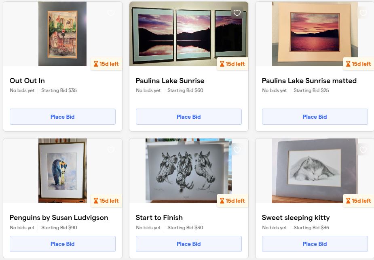Place Bid on Out Out In
This screenshot has height=260, width=374.
click(63, 117)
